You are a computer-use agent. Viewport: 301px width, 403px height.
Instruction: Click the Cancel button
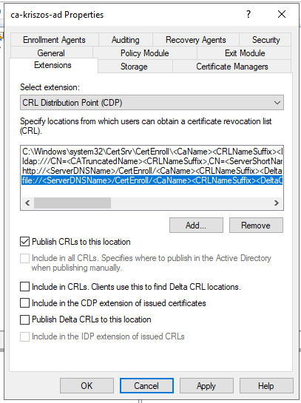146,385
